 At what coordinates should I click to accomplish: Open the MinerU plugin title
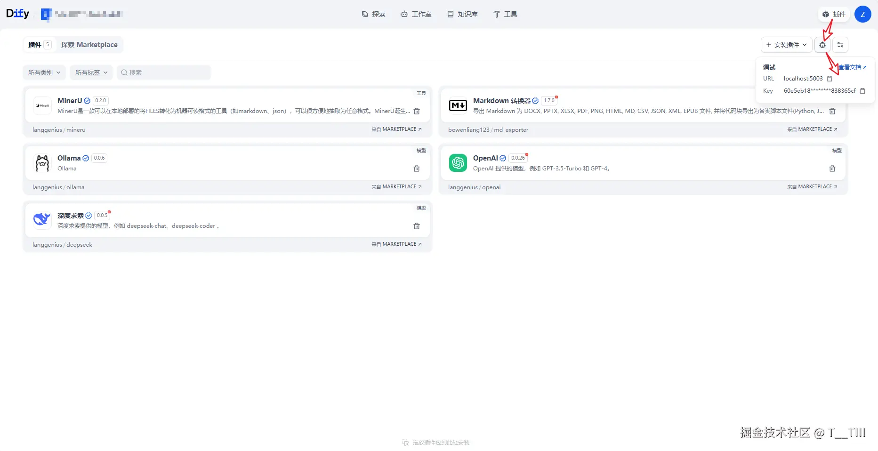click(70, 101)
